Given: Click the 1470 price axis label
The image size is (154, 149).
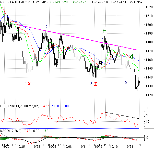Looking at the screenshot, I should (x=149, y=51).
